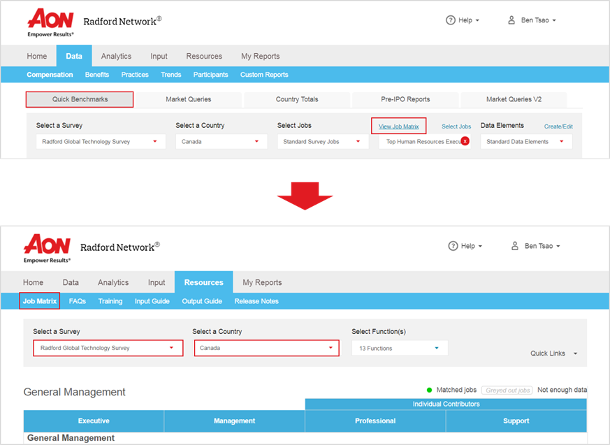Open Training submenu item
610x445 pixels.
pos(110,301)
